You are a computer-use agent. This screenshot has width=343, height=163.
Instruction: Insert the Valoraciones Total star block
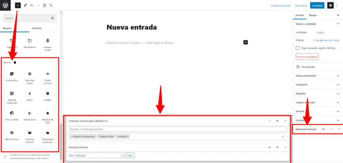[x=48, y=115]
